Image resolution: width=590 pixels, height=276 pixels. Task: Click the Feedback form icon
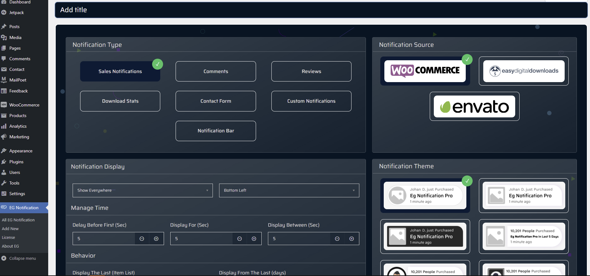click(x=4, y=91)
